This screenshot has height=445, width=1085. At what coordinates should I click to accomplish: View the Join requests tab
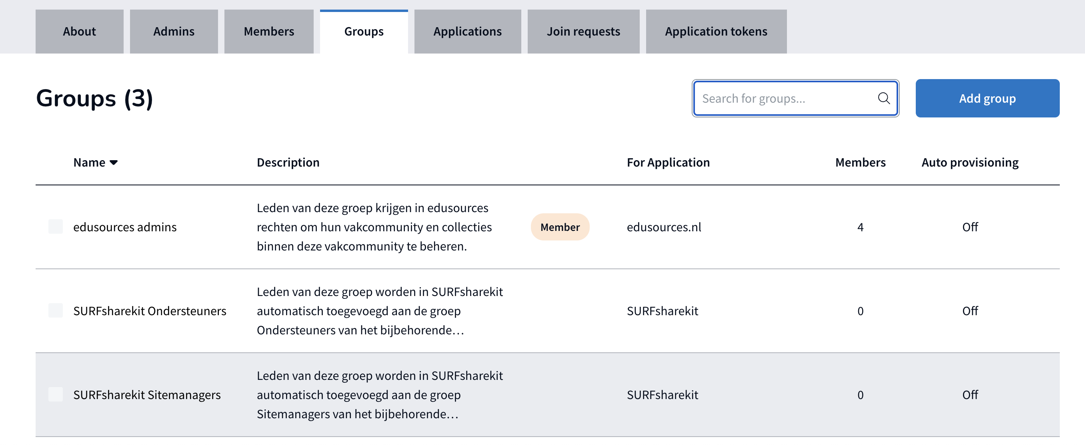[x=583, y=32]
